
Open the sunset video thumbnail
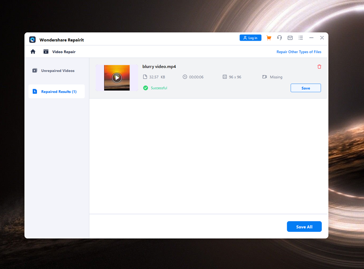point(117,78)
